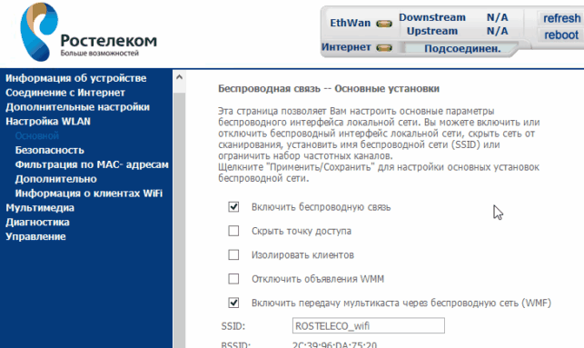Click the Upstream N/A value
The image size is (584, 348).
point(497,31)
